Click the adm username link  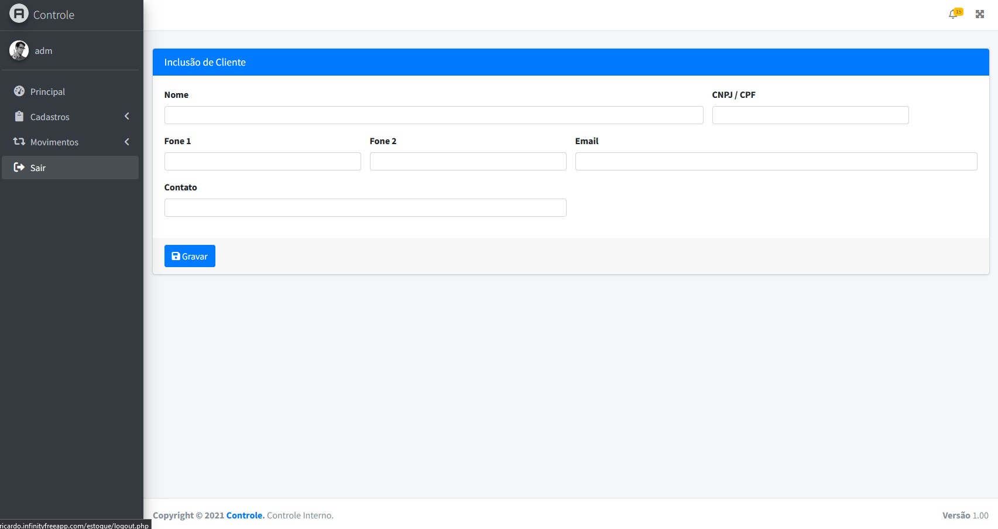43,51
